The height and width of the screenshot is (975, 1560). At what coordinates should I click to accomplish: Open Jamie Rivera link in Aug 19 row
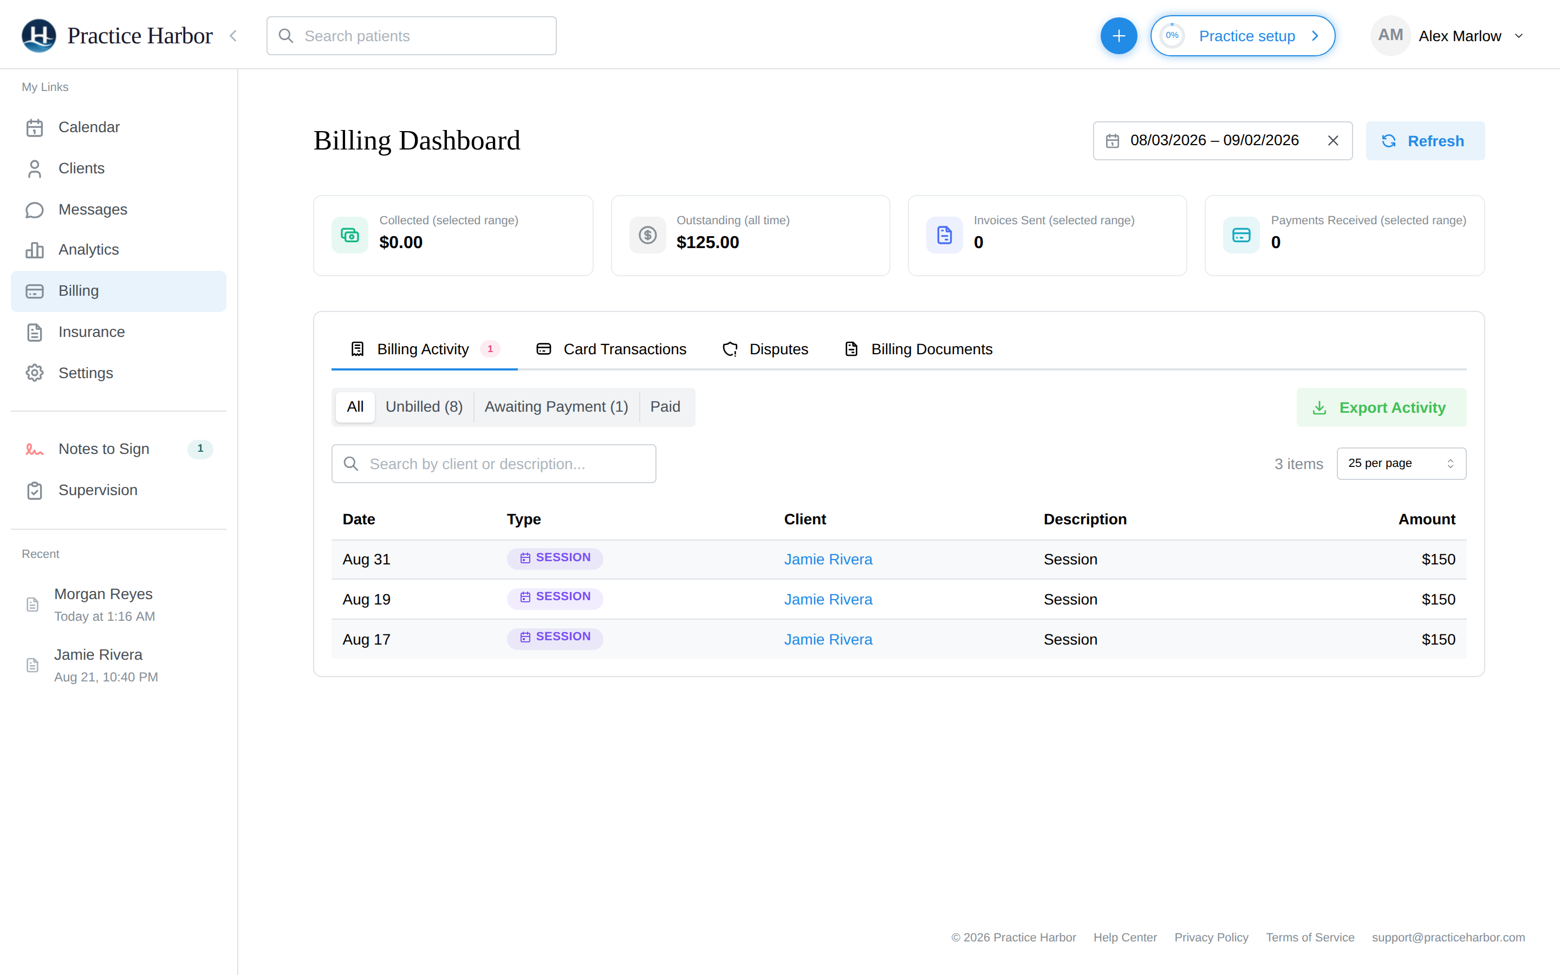(828, 599)
